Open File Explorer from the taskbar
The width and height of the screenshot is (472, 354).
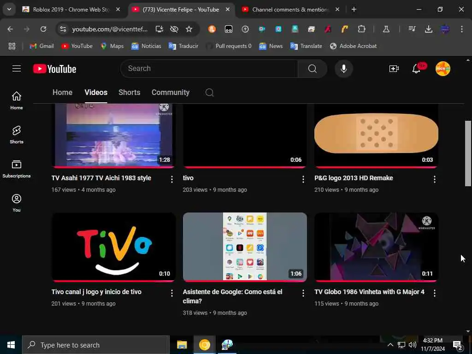coord(182,345)
